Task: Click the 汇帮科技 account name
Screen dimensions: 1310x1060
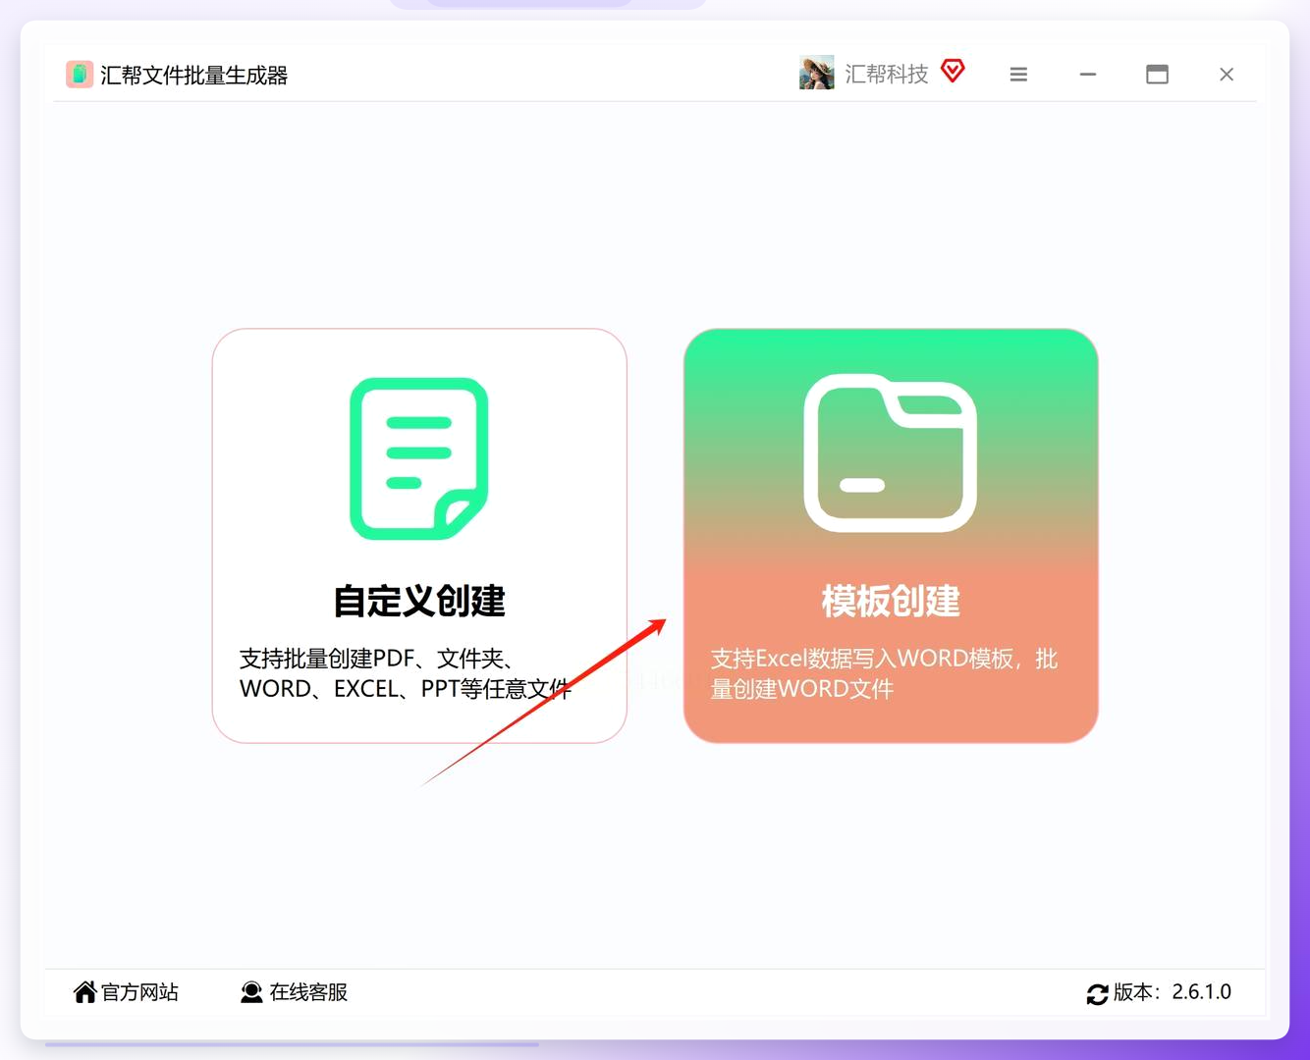Action: pyautogui.click(x=886, y=75)
